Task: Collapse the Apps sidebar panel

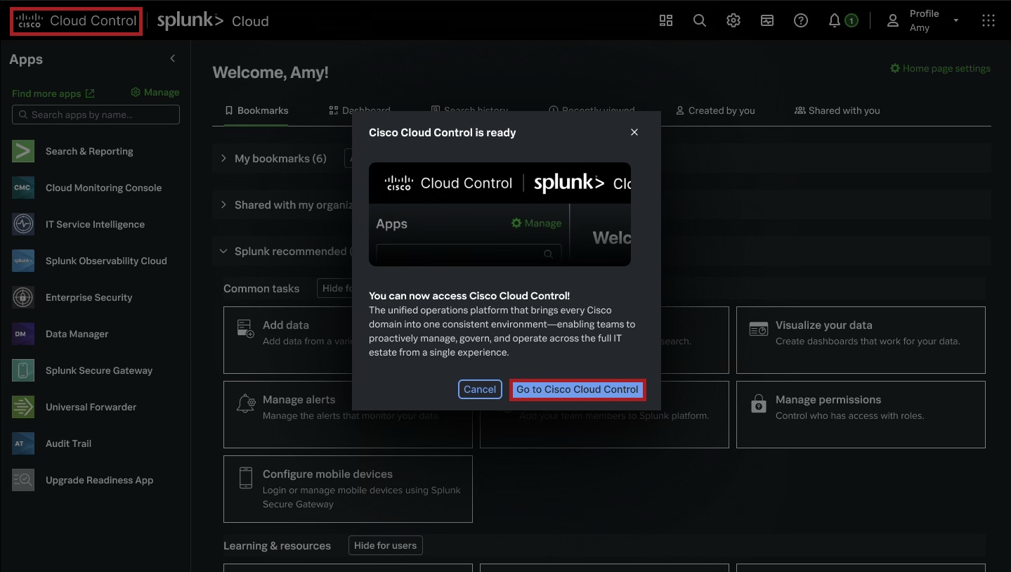Action: (173, 59)
